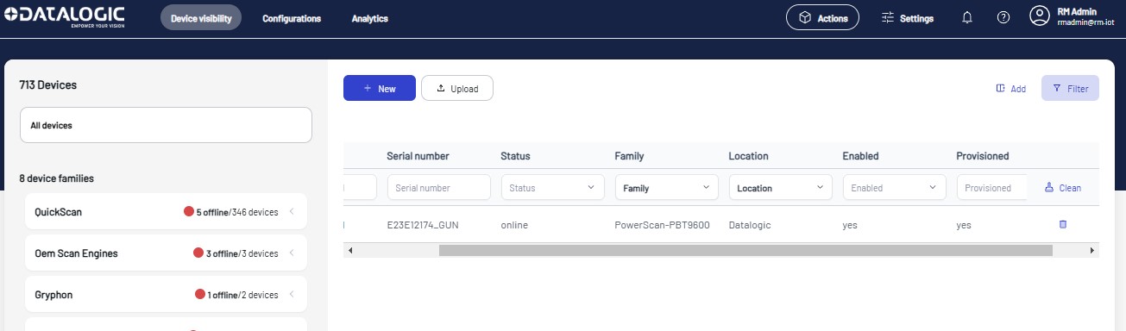This screenshot has height=331, width=1126.
Task: Open the Provisioned filter dropdown
Action: [x=992, y=187]
